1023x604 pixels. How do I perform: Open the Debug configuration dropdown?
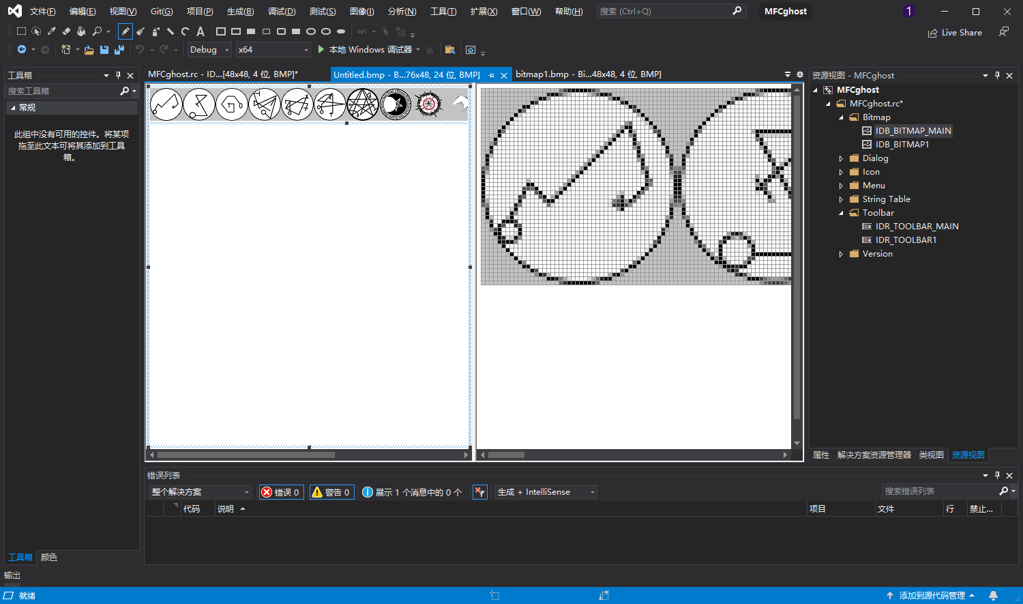click(x=209, y=50)
